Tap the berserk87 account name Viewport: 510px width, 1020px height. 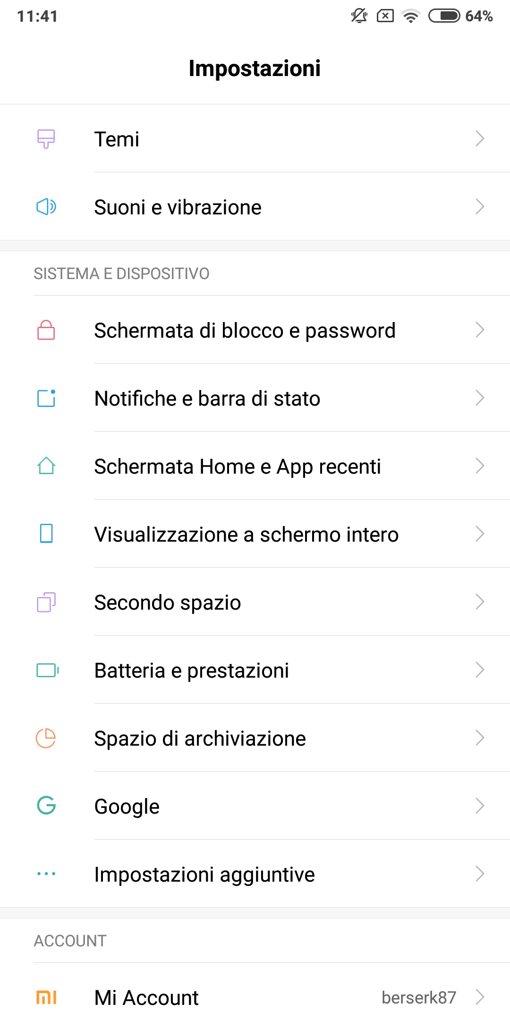[419, 997]
